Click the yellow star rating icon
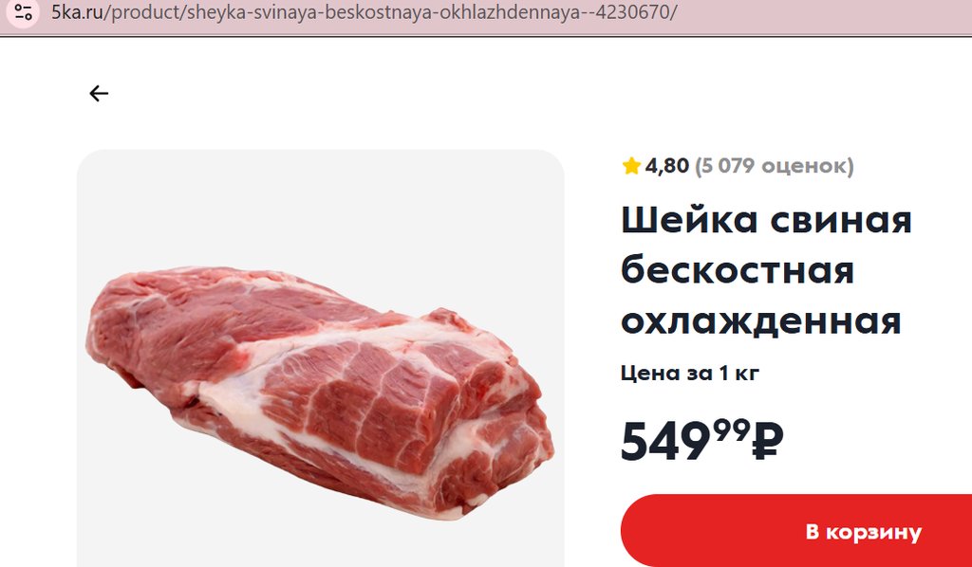The image size is (972, 567). click(x=631, y=166)
